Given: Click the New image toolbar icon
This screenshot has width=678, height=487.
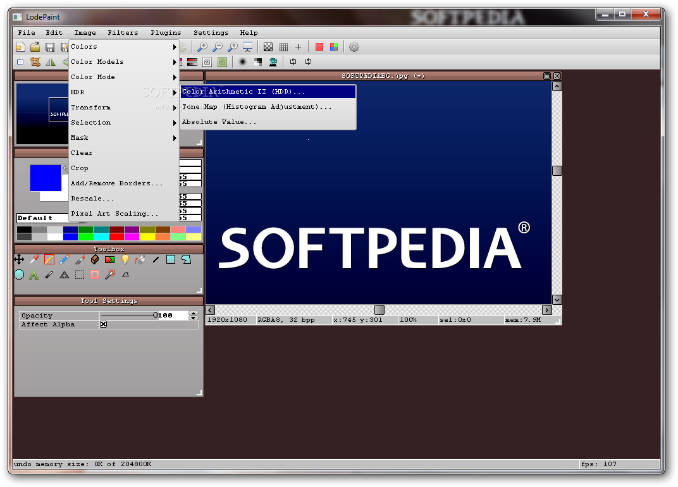Looking at the screenshot, I should 20,47.
